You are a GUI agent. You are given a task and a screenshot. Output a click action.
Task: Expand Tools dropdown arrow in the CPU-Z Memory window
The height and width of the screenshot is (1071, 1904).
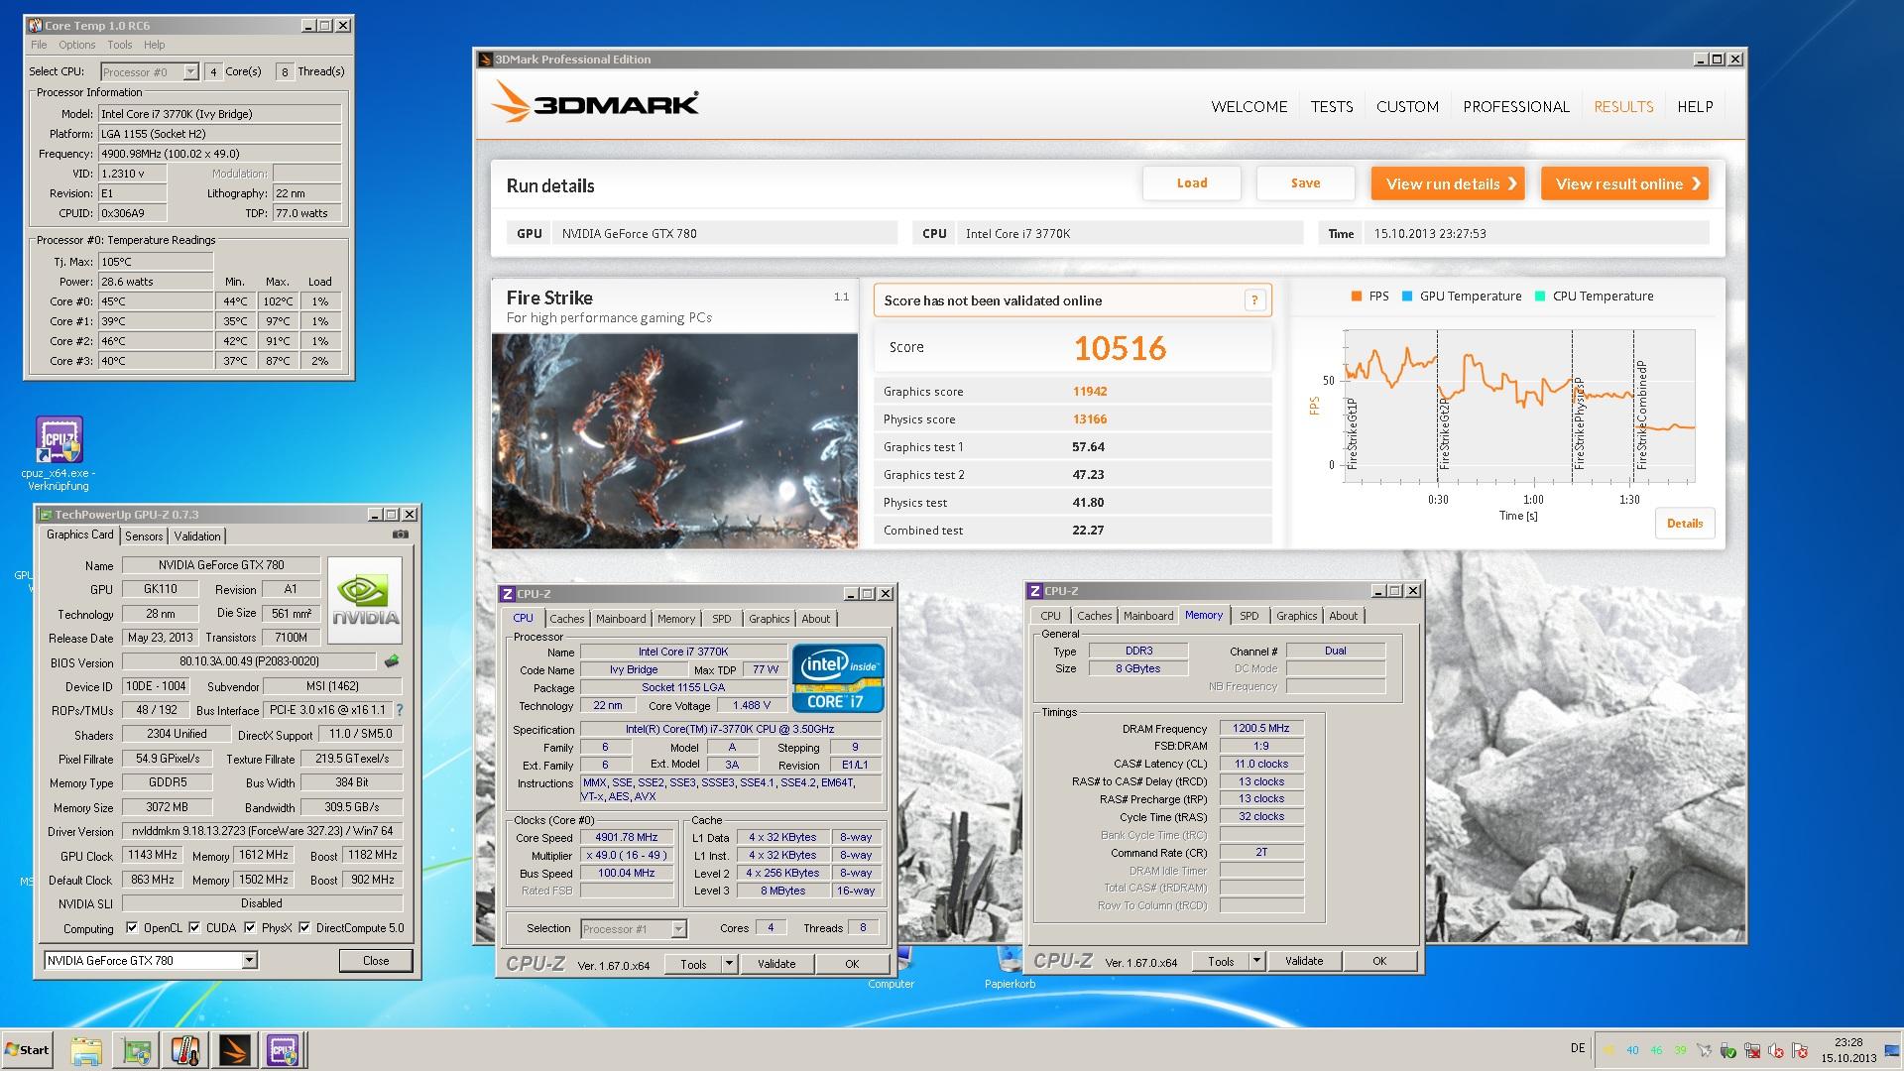[1256, 961]
